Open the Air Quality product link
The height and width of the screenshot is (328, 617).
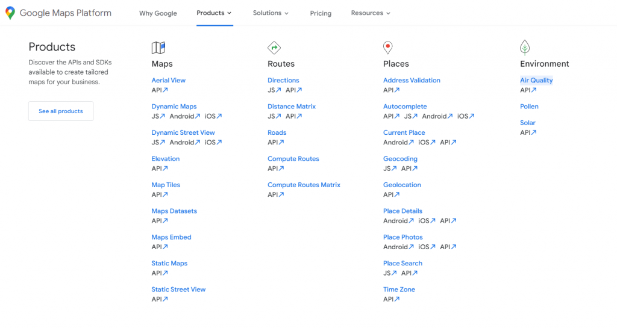pyautogui.click(x=536, y=80)
